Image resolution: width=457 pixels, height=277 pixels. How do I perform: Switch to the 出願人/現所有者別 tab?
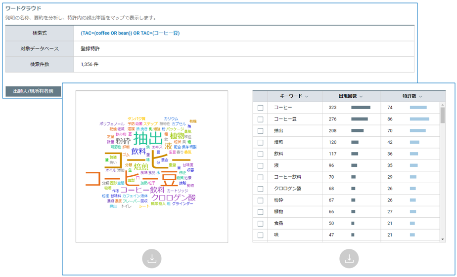click(33, 91)
